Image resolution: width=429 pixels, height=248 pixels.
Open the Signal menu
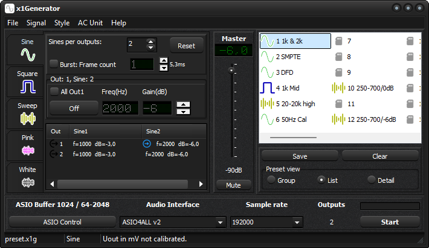(x=36, y=23)
